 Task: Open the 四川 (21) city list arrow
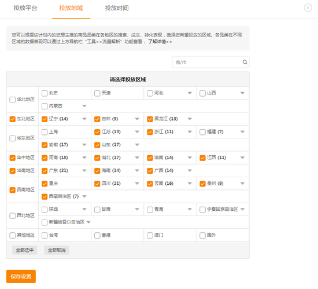[x=137, y=184]
